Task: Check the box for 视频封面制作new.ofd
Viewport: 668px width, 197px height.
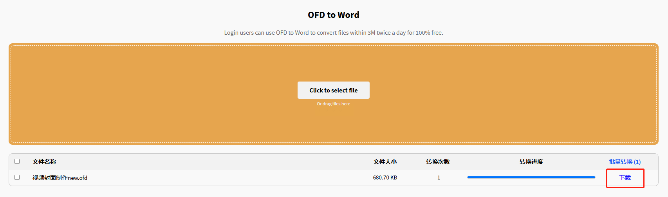Action: coord(17,177)
